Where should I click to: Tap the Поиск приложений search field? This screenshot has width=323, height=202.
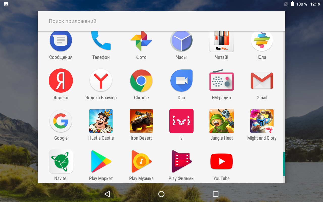pyautogui.click(x=161, y=21)
